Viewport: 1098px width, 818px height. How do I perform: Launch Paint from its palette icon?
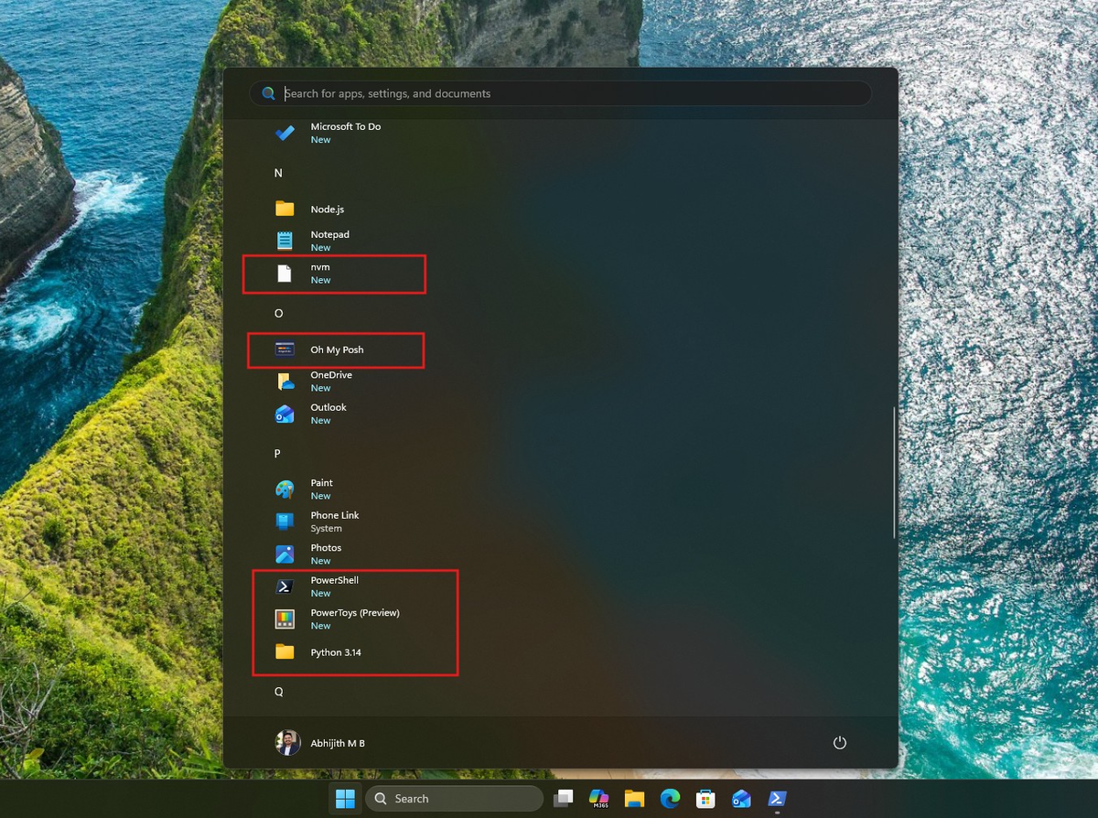(x=285, y=490)
